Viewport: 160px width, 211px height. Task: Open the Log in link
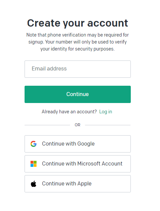tap(106, 112)
